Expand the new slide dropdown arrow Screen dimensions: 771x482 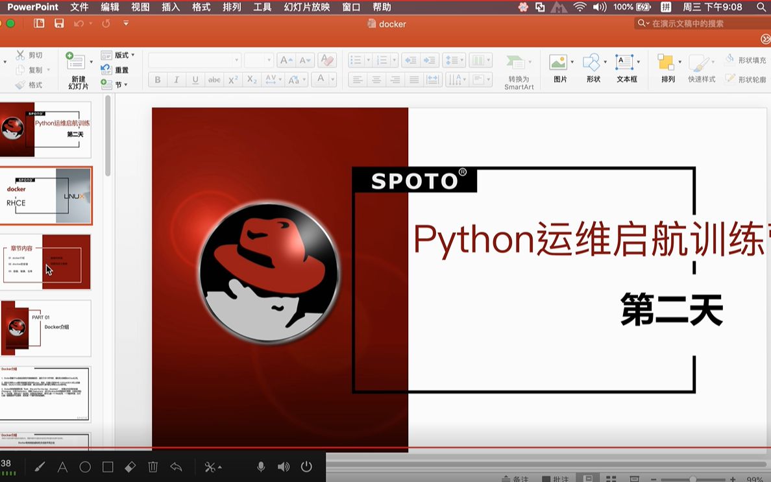tap(91, 62)
